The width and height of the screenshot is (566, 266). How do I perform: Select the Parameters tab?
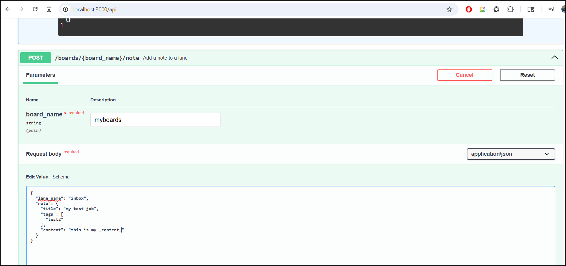(41, 75)
